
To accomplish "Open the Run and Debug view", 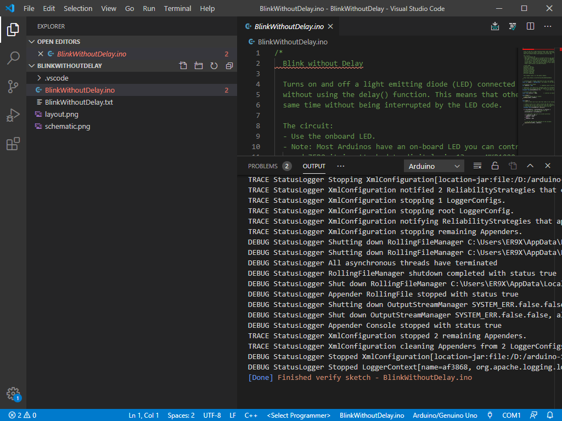I will click(x=13, y=115).
